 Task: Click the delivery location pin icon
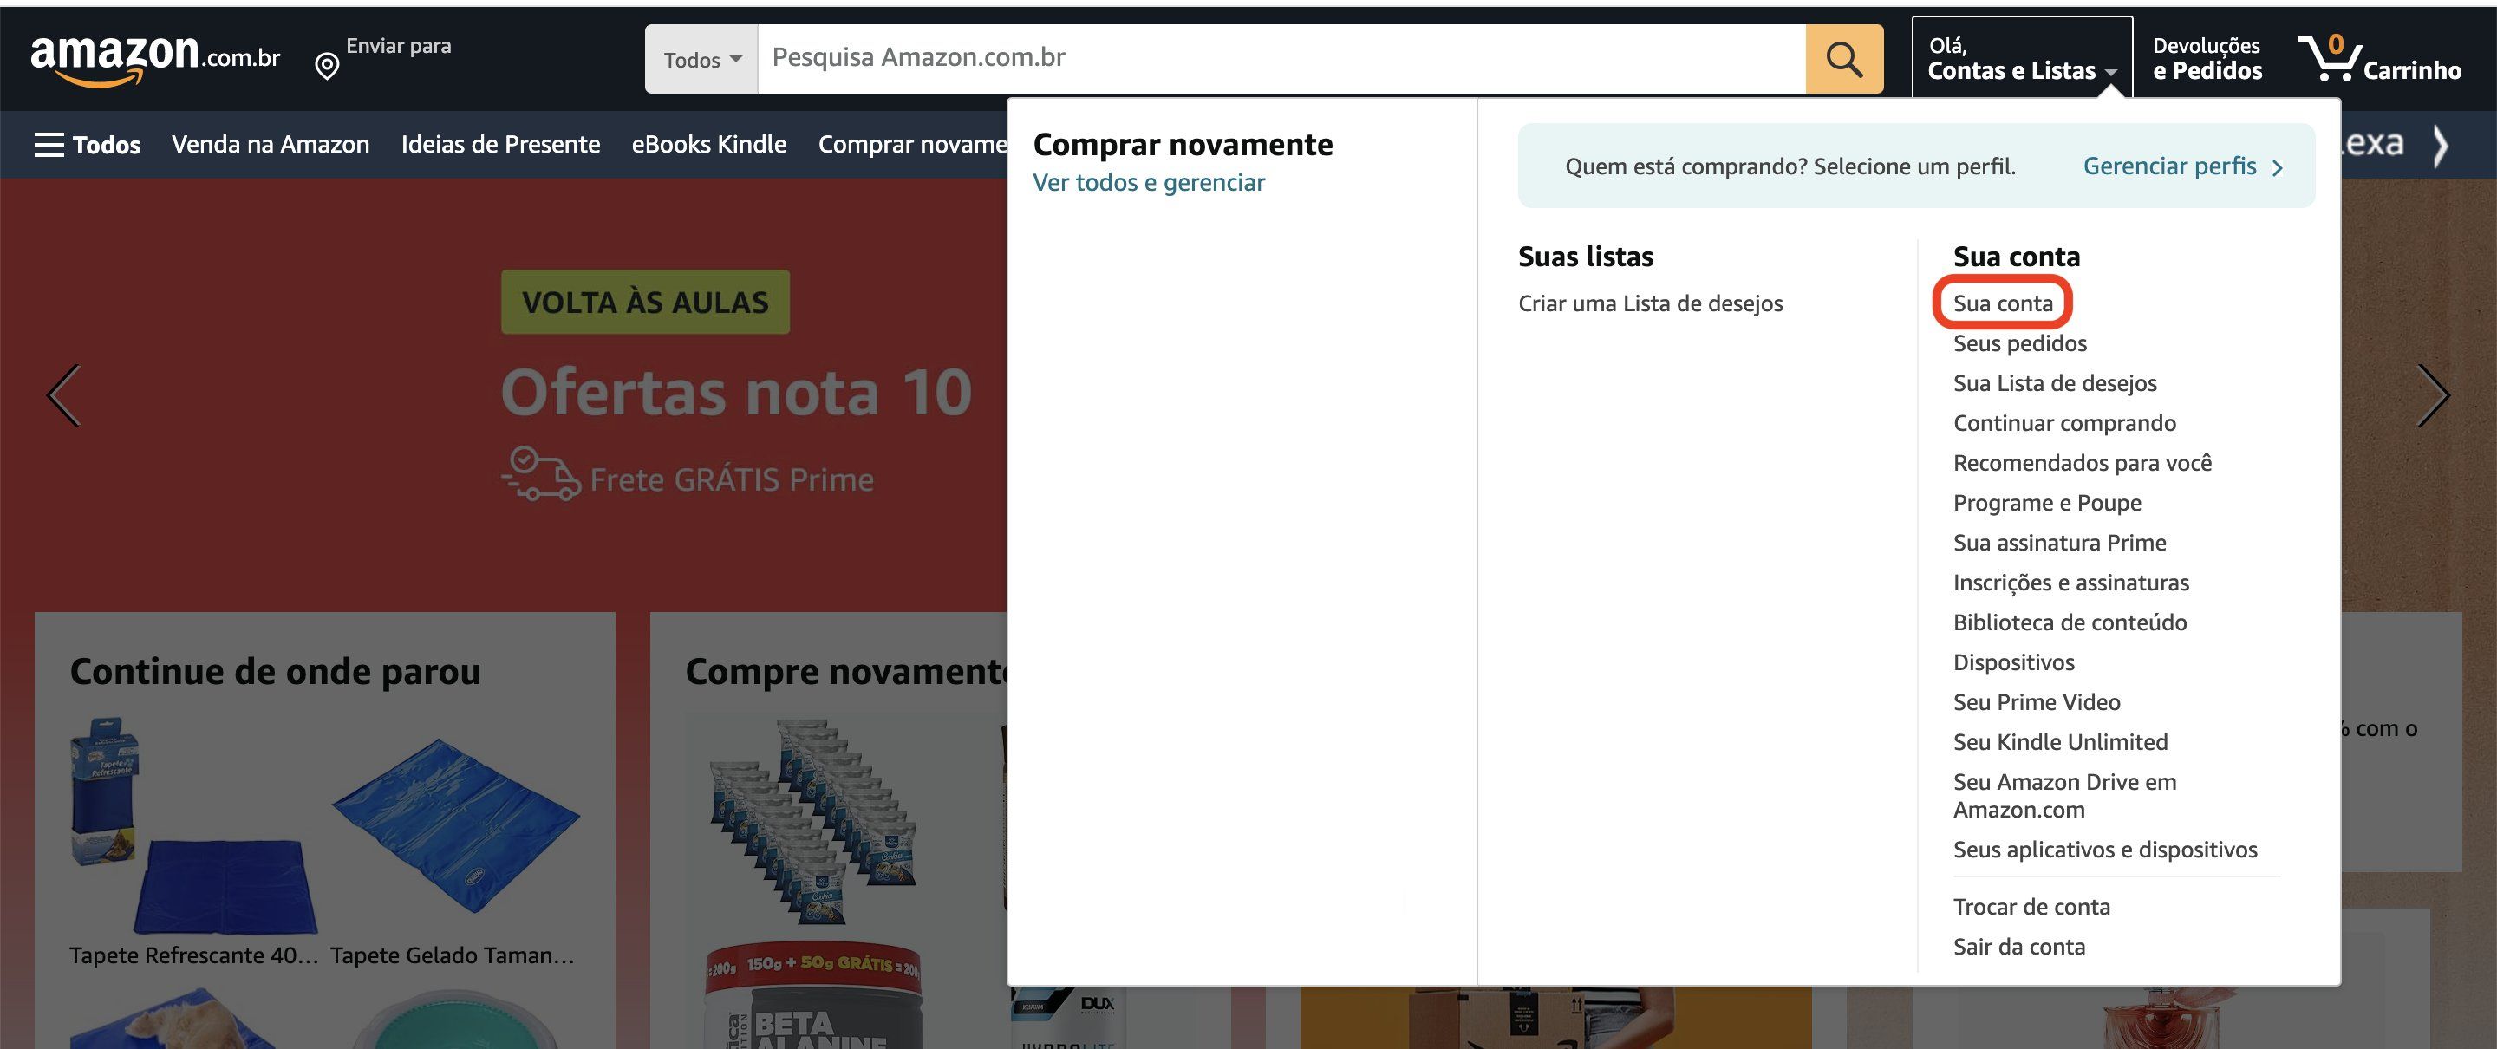[x=327, y=66]
